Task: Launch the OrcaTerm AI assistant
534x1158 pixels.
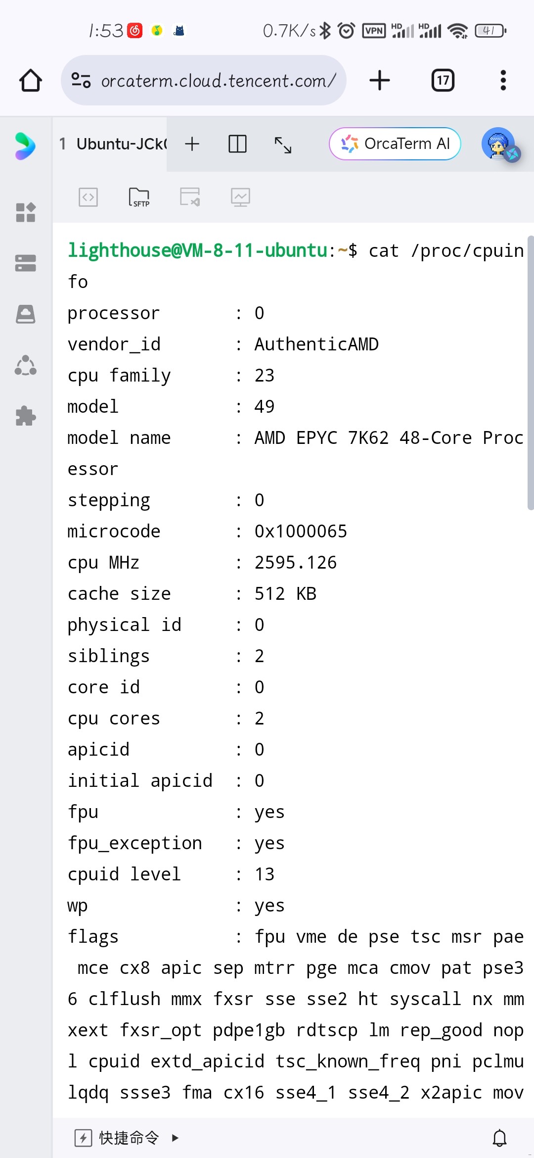Action: click(x=395, y=144)
